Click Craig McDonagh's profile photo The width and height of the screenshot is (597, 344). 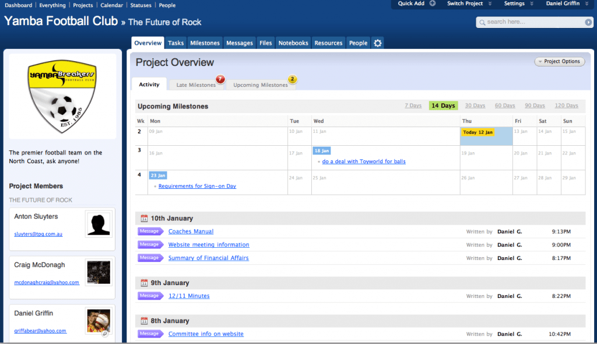tap(99, 272)
